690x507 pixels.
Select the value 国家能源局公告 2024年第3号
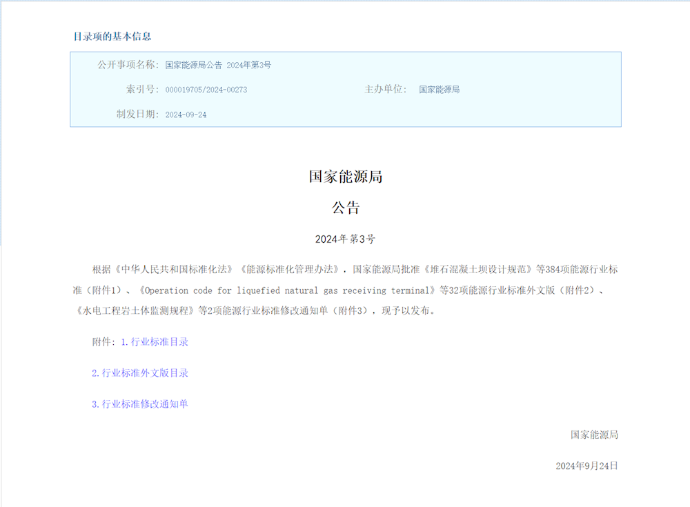pos(218,65)
